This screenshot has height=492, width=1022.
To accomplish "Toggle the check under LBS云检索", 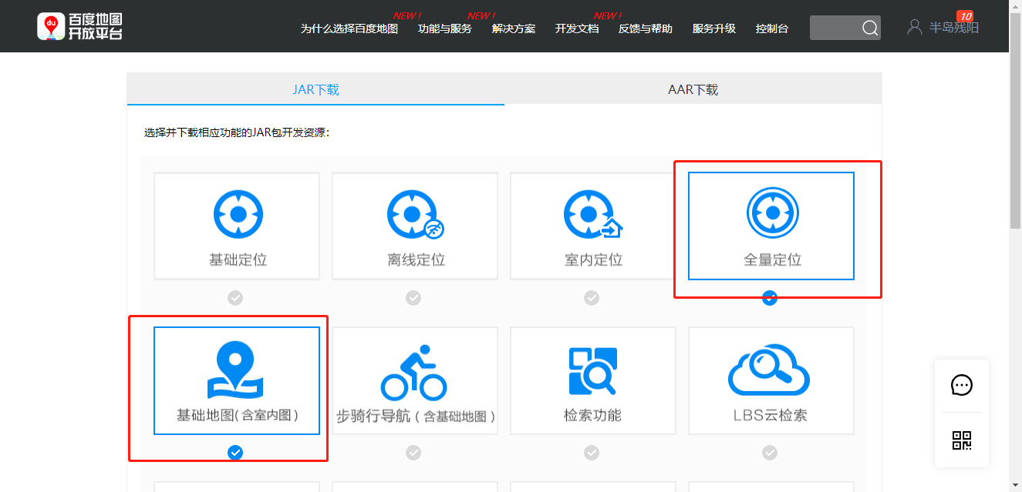I will (770, 452).
